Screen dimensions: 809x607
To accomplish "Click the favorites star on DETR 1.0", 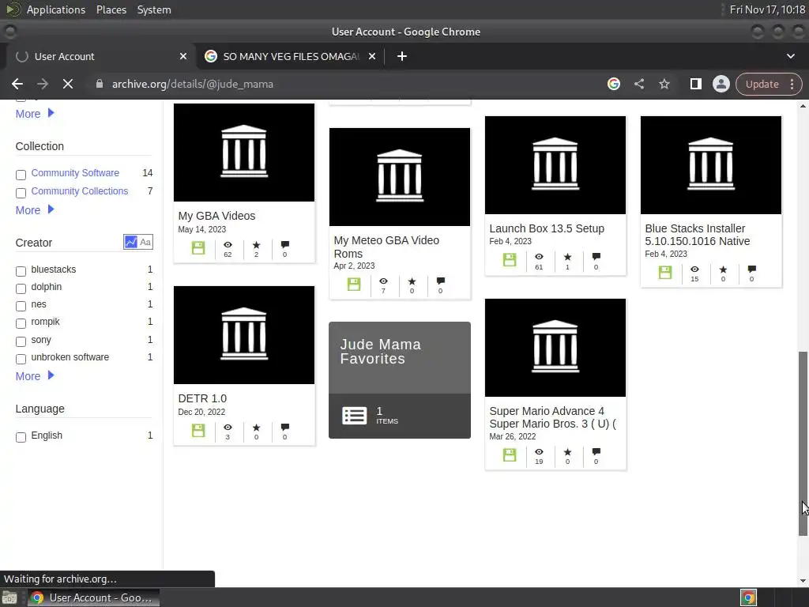I will (257, 427).
